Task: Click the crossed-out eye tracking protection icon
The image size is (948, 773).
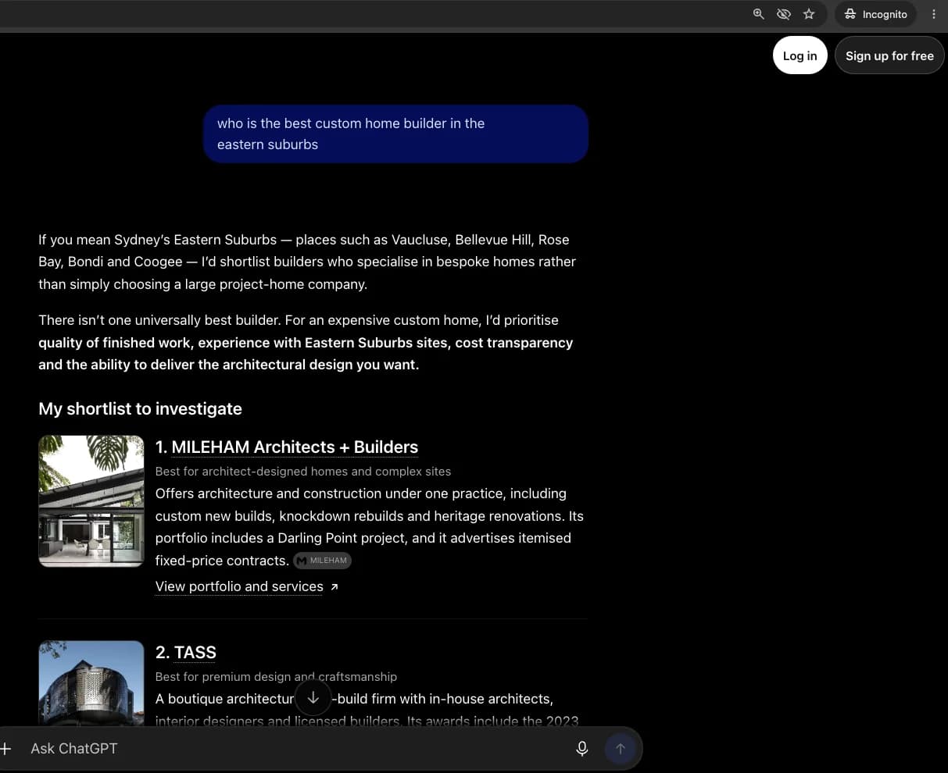Action: point(783,14)
